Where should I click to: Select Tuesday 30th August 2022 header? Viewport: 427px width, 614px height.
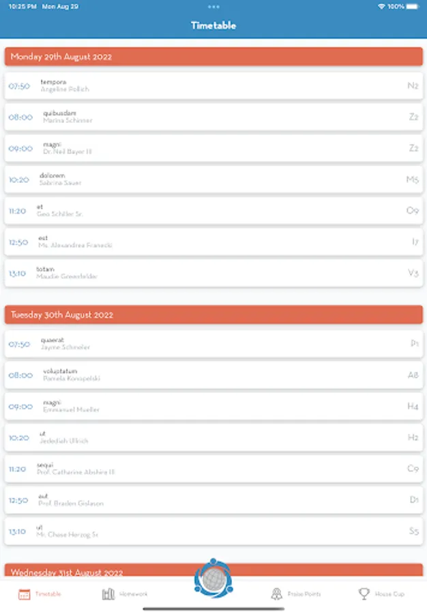tap(213, 315)
